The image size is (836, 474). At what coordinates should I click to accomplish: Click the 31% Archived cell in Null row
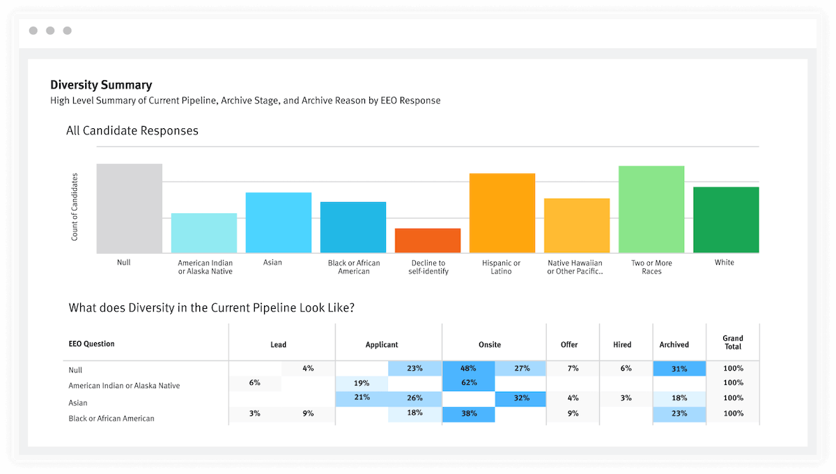[679, 369]
